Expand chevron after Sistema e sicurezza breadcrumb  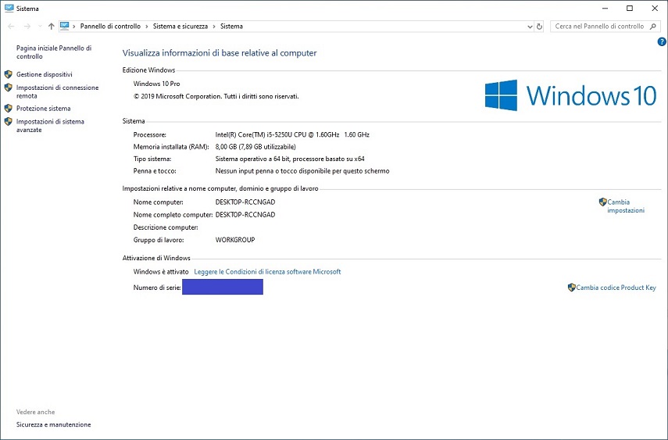pyautogui.click(x=214, y=27)
